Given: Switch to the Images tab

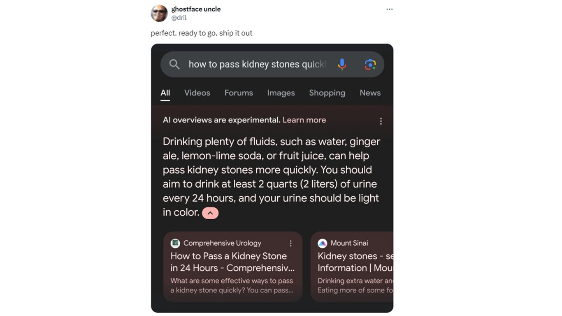Looking at the screenshot, I should point(281,93).
